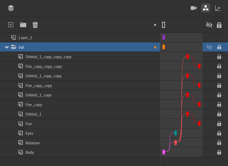The height and width of the screenshot is (166, 228).
Task: Add a new layer with plus icon
Action: (x=11, y=25)
